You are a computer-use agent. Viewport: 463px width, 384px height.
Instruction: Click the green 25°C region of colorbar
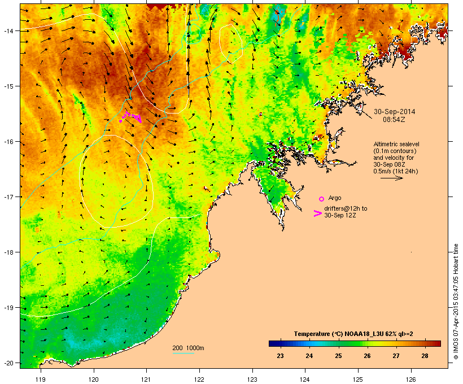(x=339, y=343)
